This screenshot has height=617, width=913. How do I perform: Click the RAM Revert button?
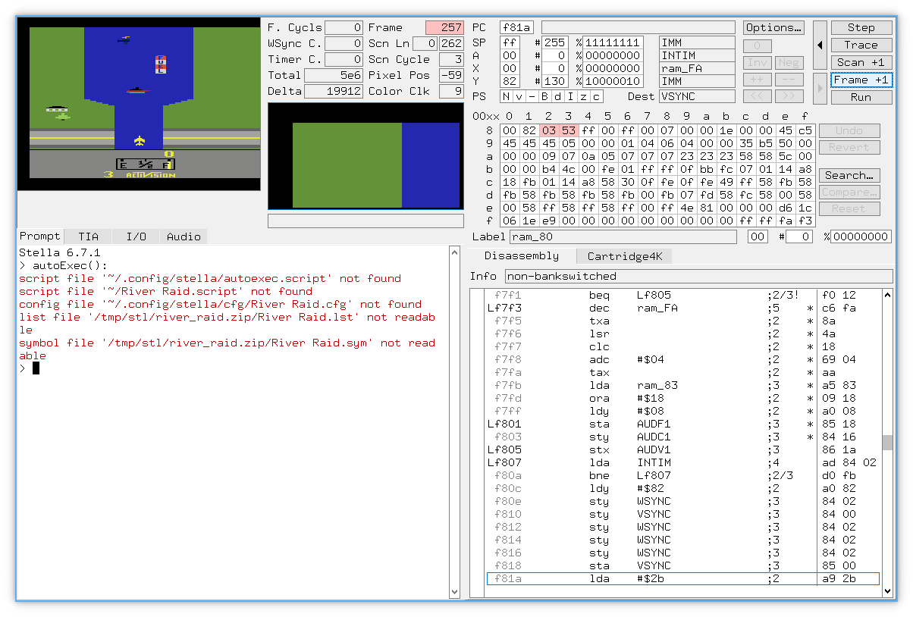[x=849, y=147]
